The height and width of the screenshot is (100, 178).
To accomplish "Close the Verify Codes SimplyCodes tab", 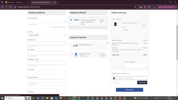I will (28, 2).
